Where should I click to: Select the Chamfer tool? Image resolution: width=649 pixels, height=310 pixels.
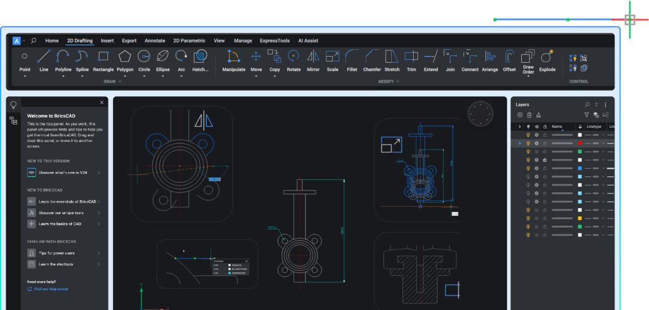tap(371, 61)
